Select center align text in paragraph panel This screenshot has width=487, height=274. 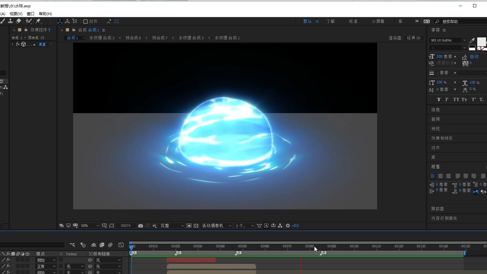(x=440, y=176)
